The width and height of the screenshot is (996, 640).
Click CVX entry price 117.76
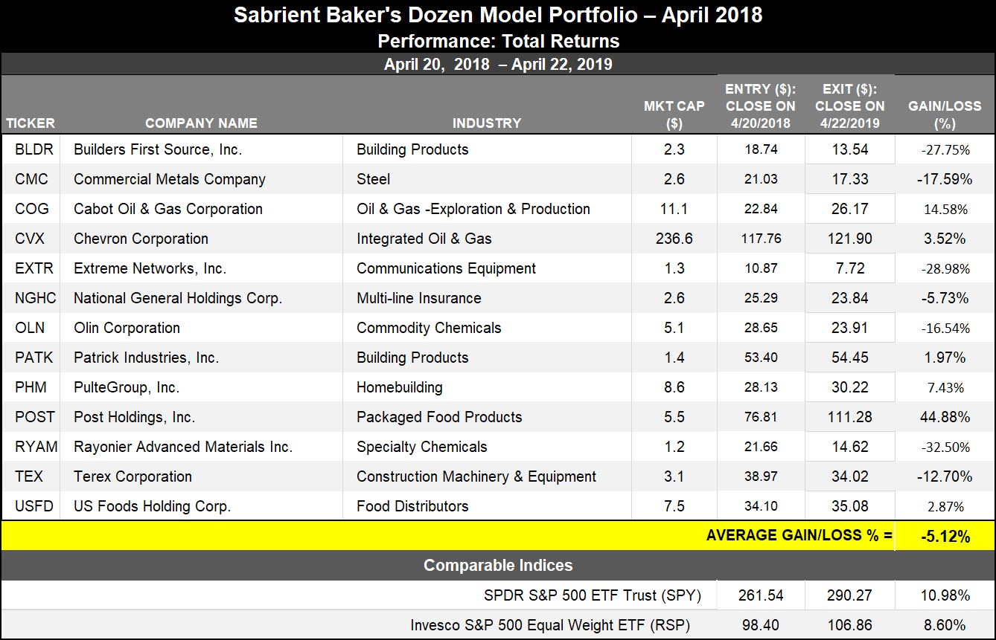pyautogui.click(x=761, y=239)
